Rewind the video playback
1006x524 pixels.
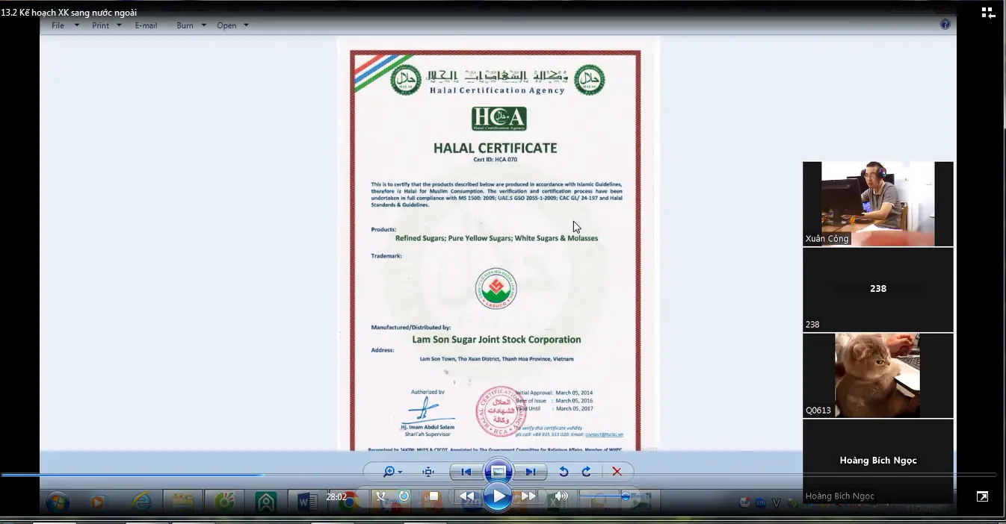(468, 496)
